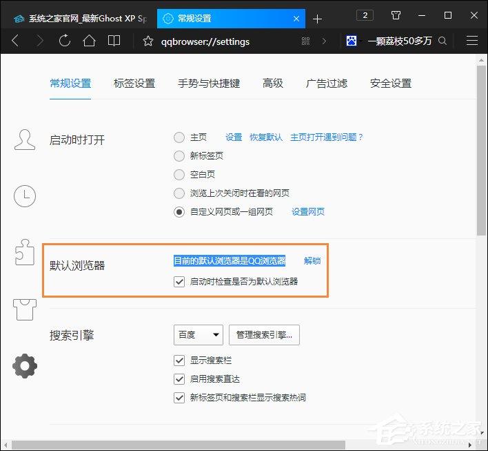The width and height of the screenshot is (488, 451).
Task: Click the vertical scrollbar up arrow
Action: point(482,60)
